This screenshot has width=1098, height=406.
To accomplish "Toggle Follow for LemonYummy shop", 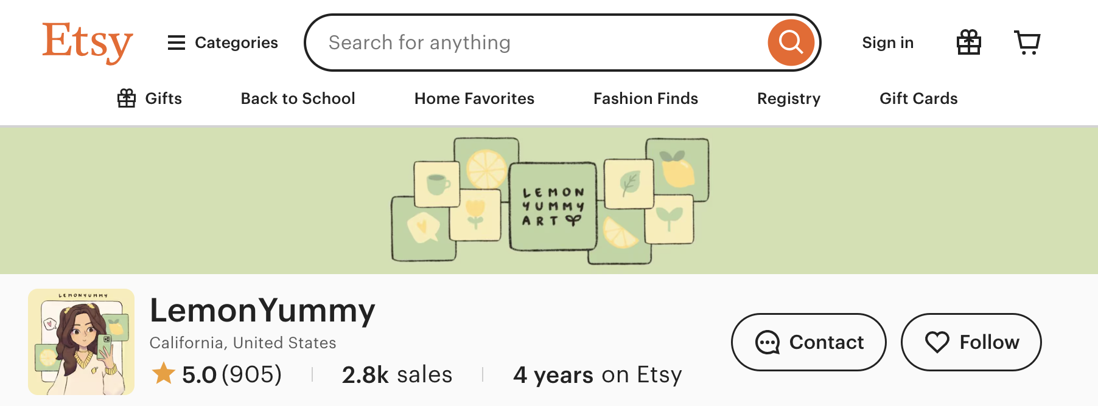I will coord(971,342).
